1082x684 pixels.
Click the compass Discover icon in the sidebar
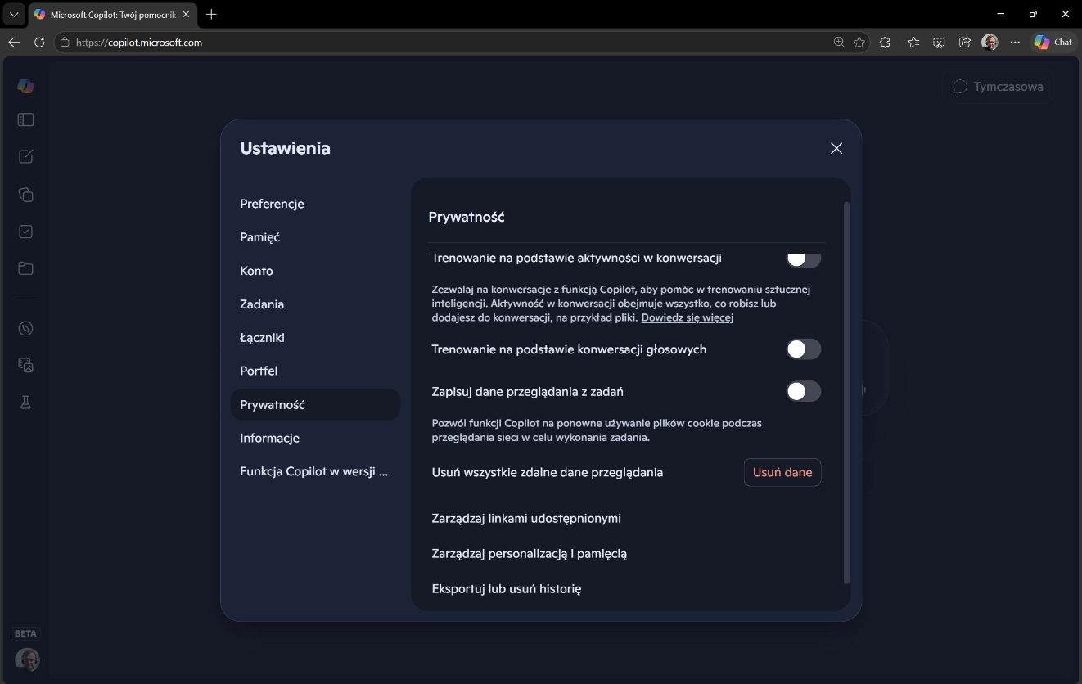[25, 329]
